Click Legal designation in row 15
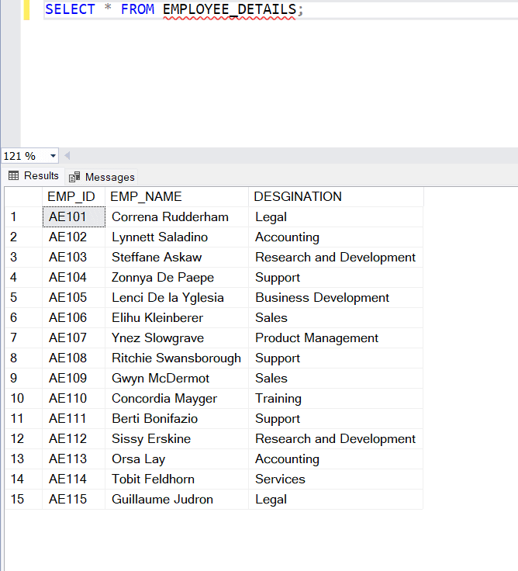This screenshot has height=571, width=518. 336,499
